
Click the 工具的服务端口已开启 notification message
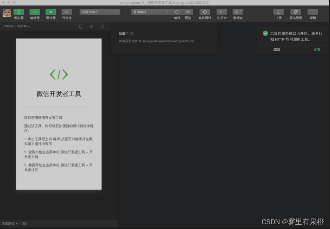point(296,36)
